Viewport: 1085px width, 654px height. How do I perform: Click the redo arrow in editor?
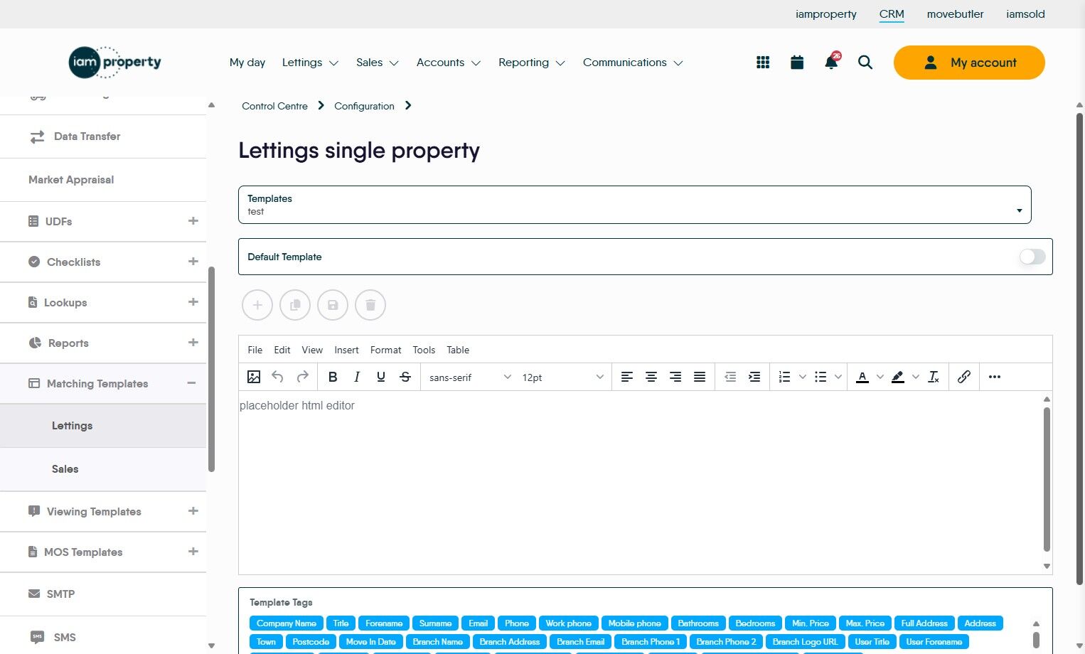302,377
